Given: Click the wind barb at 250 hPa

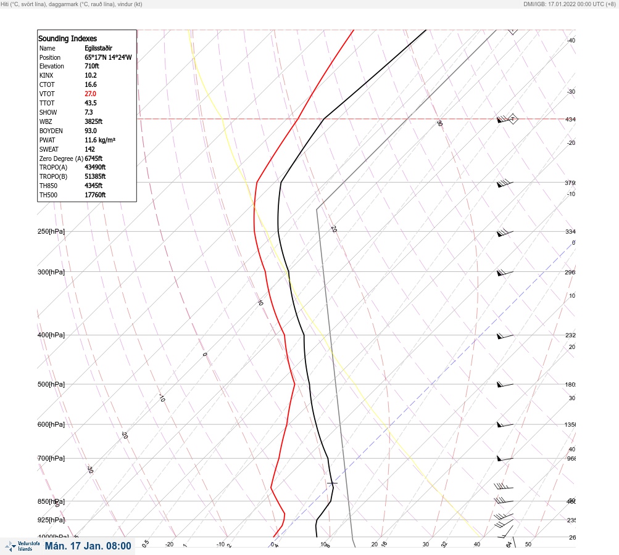Looking at the screenshot, I should point(505,232).
